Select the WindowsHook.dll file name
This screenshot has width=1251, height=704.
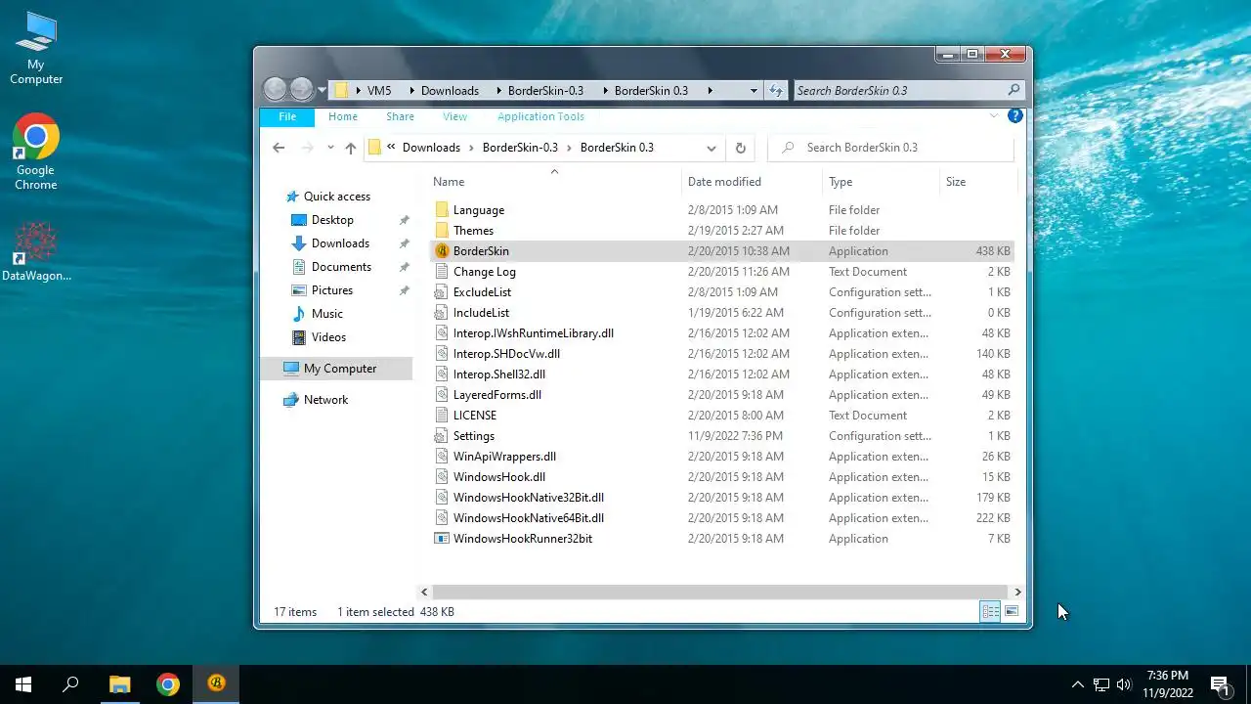point(499,477)
